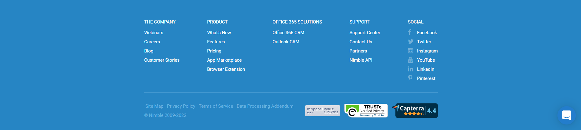The height and width of the screenshot is (130, 581).
Task: Click the Nimble API link
Action: (361, 60)
